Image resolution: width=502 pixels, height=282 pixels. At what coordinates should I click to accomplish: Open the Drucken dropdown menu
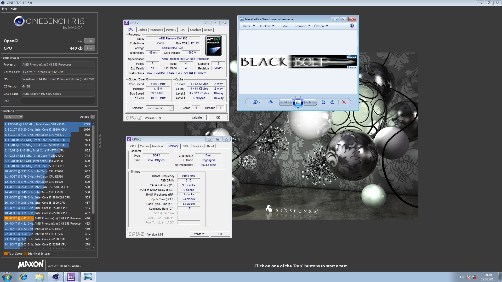(x=266, y=26)
